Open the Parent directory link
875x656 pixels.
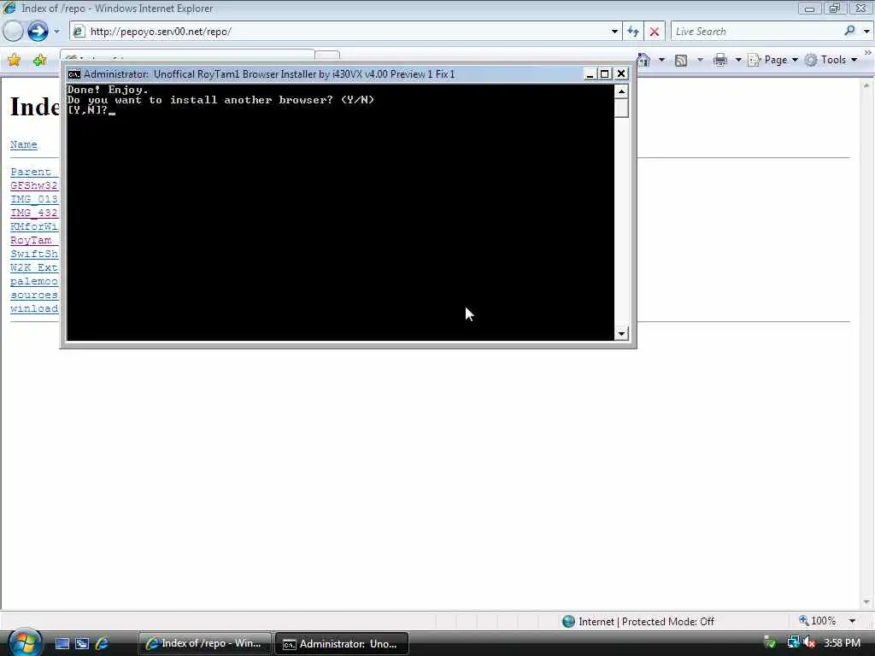pyautogui.click(x=34, y=172)
